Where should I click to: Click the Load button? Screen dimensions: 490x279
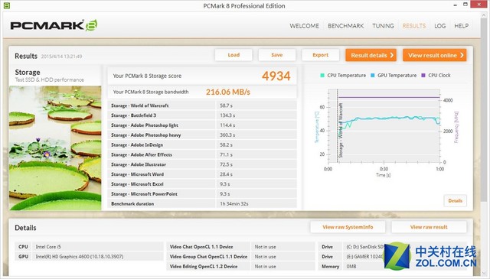tap(234, 55)
